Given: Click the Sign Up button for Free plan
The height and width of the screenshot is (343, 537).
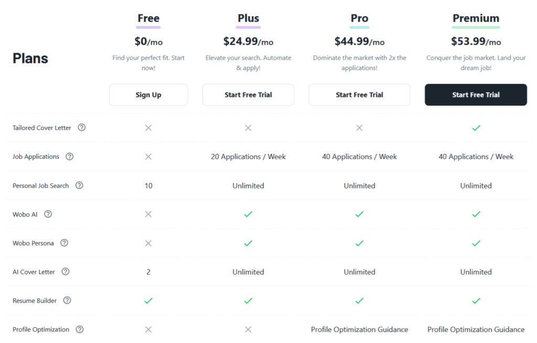Looking at the screenshot, I should coord(148,95).
